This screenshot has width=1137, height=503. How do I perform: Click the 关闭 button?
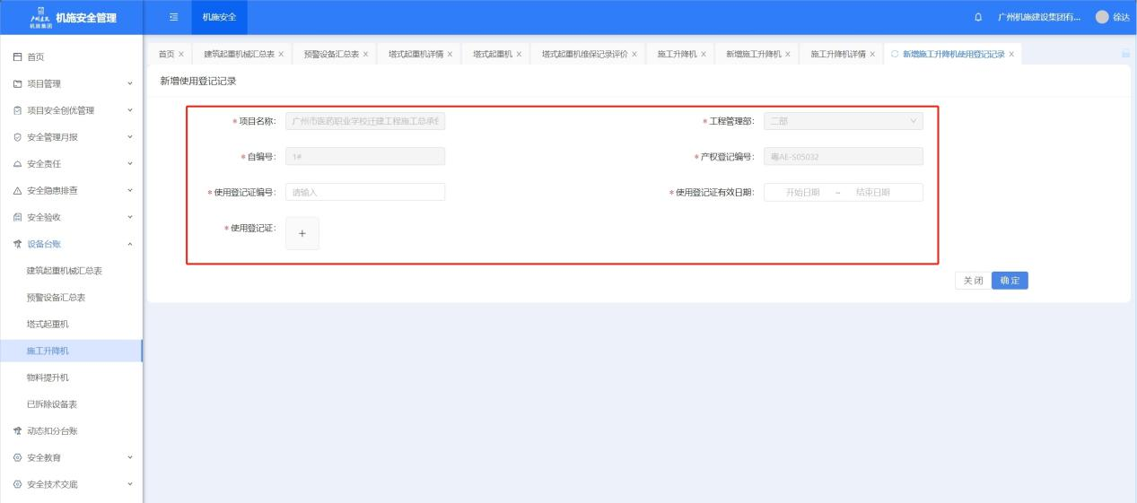pyautogui.click(x=972, y=281)
